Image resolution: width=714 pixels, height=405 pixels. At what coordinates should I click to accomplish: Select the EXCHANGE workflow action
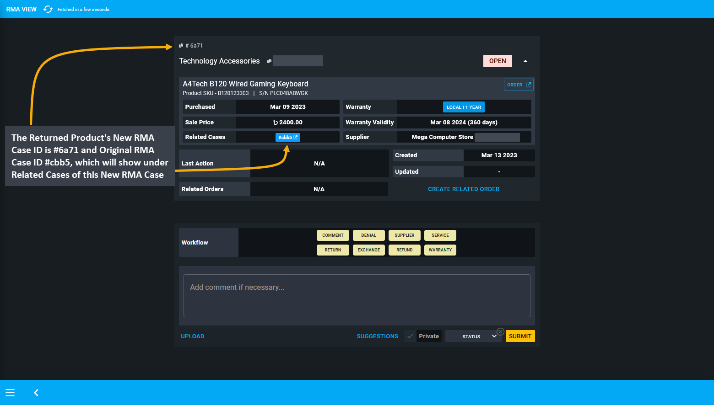pos(368,250)
